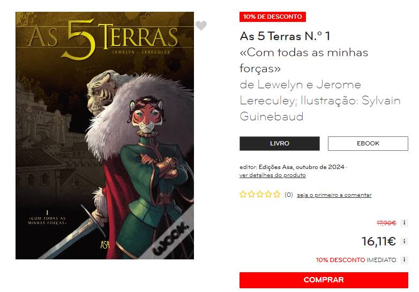This screenshot has width=419, height=292.
Task: Add book to wishlist with heart icon
Action: (x=201, y=26)
